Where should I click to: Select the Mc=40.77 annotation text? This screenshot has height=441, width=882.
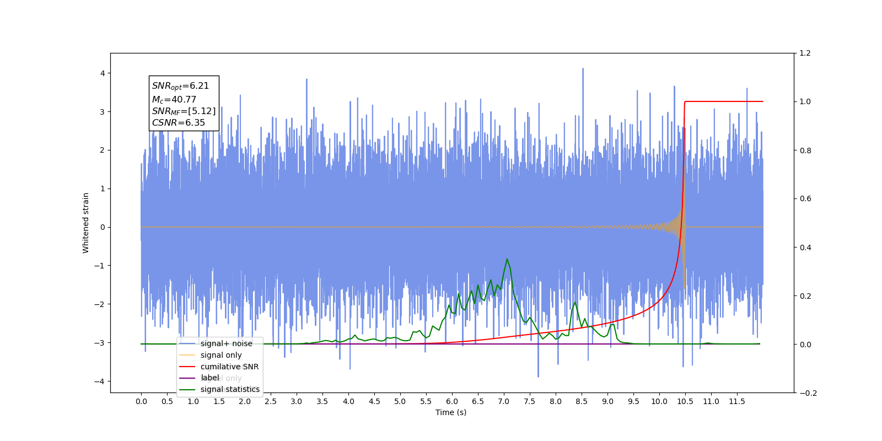click(174, 100)
